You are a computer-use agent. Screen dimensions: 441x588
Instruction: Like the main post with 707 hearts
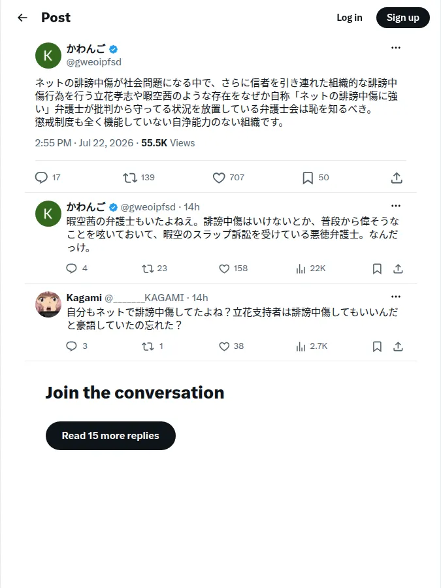[x=229, y=177]
